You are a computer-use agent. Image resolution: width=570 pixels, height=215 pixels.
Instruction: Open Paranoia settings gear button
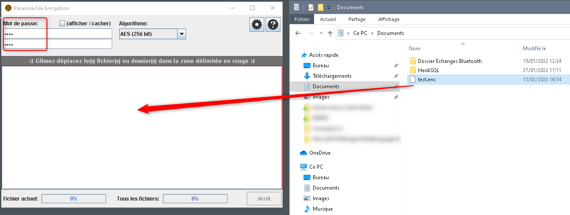pos(257,25)
